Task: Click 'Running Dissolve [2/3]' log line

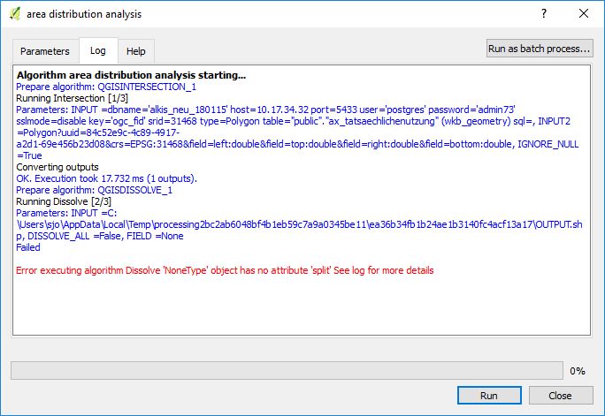Action: (x=64, y=201)
